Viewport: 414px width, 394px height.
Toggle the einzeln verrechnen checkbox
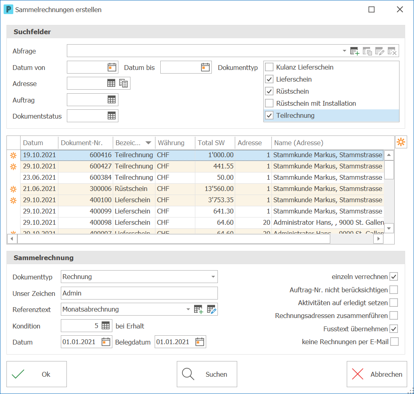pos(394,277)
